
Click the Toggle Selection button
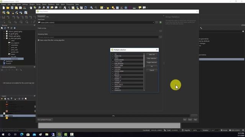pos(152,62)
